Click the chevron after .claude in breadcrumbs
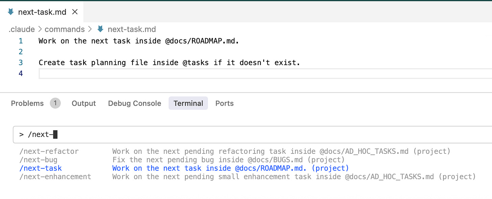The image size is (492, 199). [x=40, y=29]
